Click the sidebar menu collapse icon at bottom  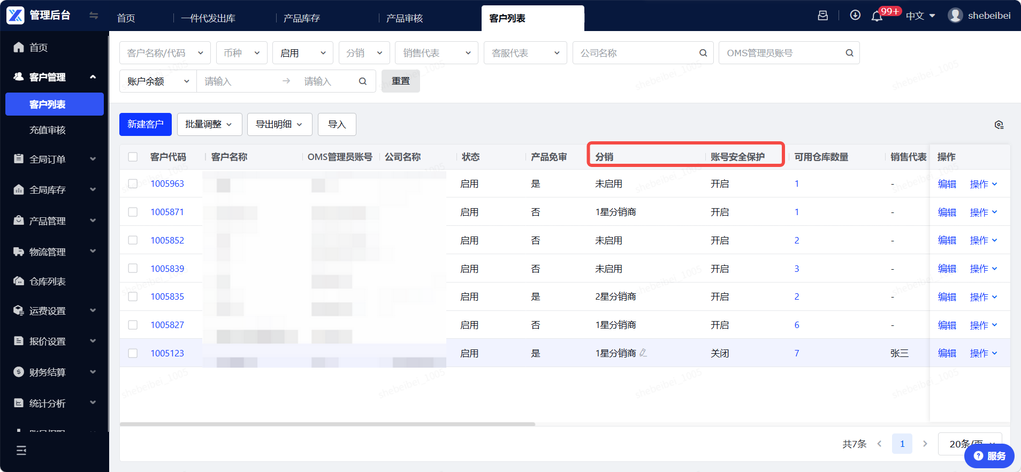coord(21,451)
